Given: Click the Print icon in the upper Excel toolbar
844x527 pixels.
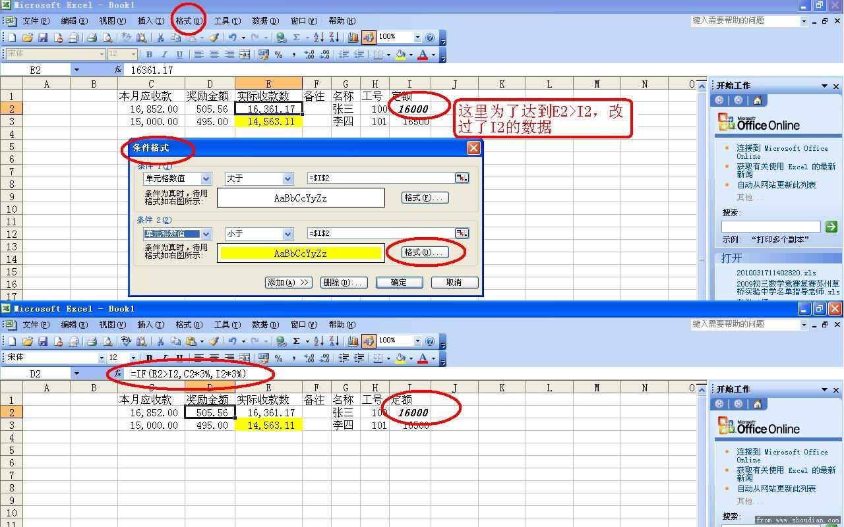Looking at the screenshot, I should [92, 38].
